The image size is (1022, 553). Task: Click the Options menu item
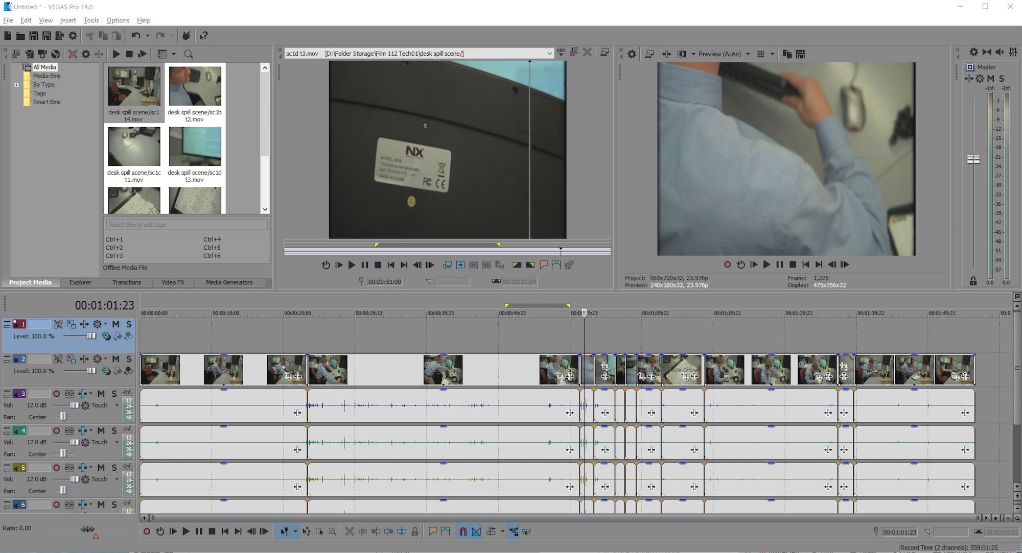(117, 20)
